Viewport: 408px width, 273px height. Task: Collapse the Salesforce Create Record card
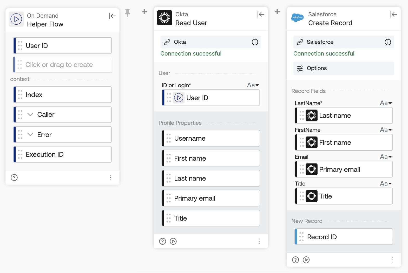click(394, 15)
